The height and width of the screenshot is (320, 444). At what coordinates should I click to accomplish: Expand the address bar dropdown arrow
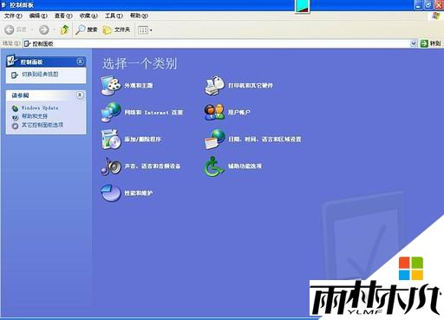pyautogui.click(x=414, y=43)
